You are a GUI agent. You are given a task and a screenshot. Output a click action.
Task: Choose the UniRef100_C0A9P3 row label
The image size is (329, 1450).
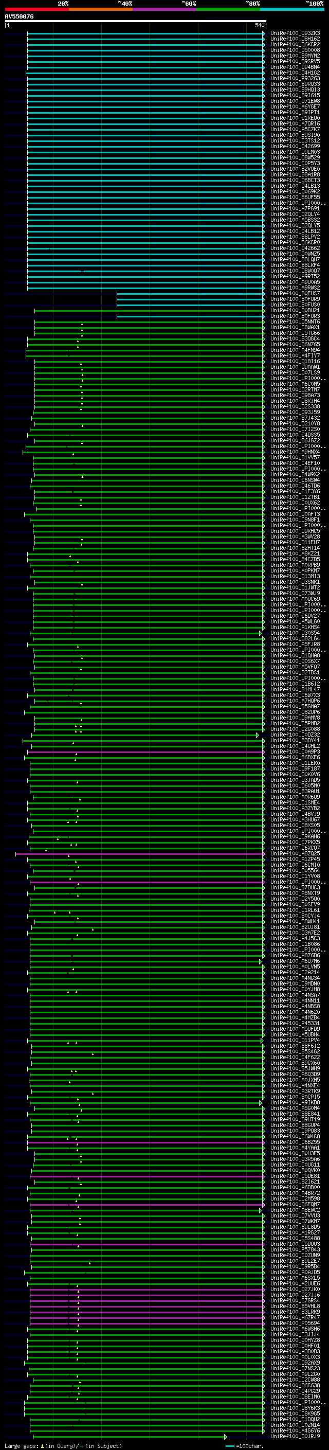(x=295, y=752)
